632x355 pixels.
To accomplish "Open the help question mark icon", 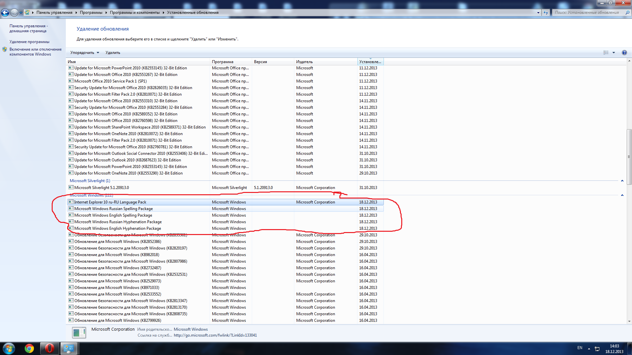I will pyautogui.click(x=624, y=53).
